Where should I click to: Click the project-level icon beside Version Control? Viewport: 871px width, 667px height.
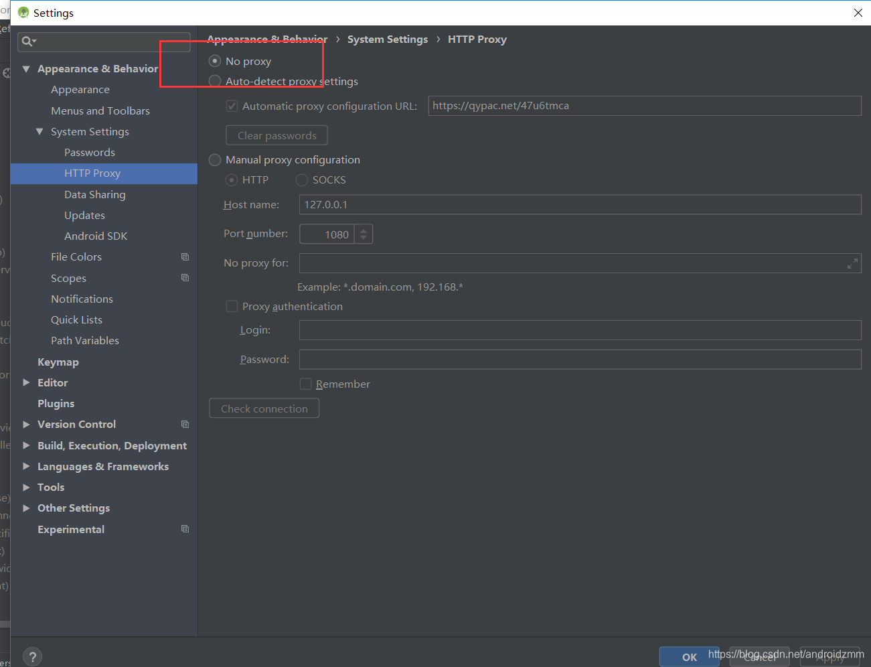185,425
